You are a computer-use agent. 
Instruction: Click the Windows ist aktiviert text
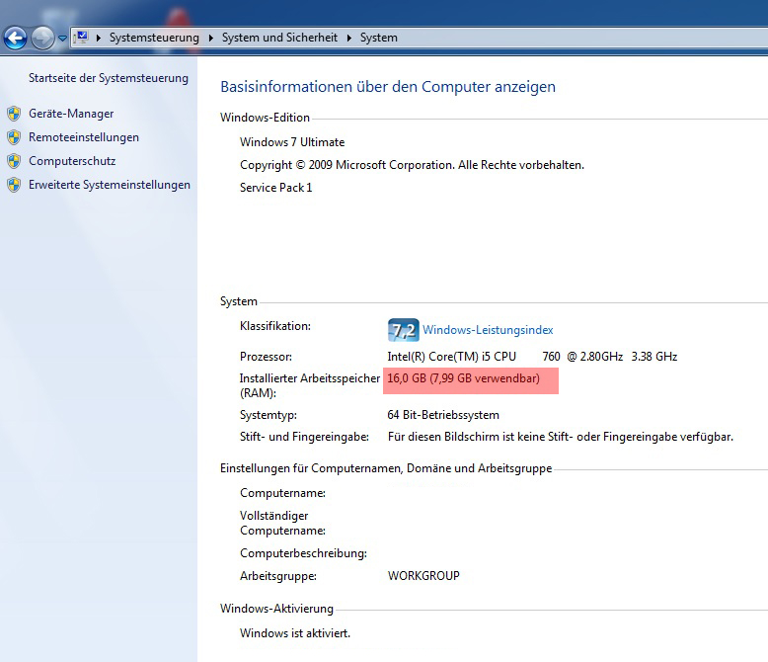[x=295, y=633]
